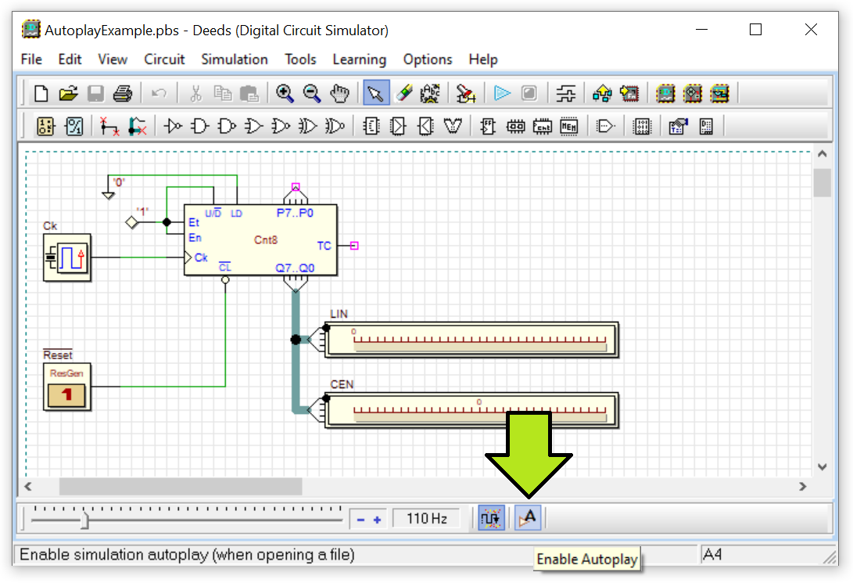Screen dimensions: 853x583
Task: Click the clock frequency slider thumb
Action: 84,519
